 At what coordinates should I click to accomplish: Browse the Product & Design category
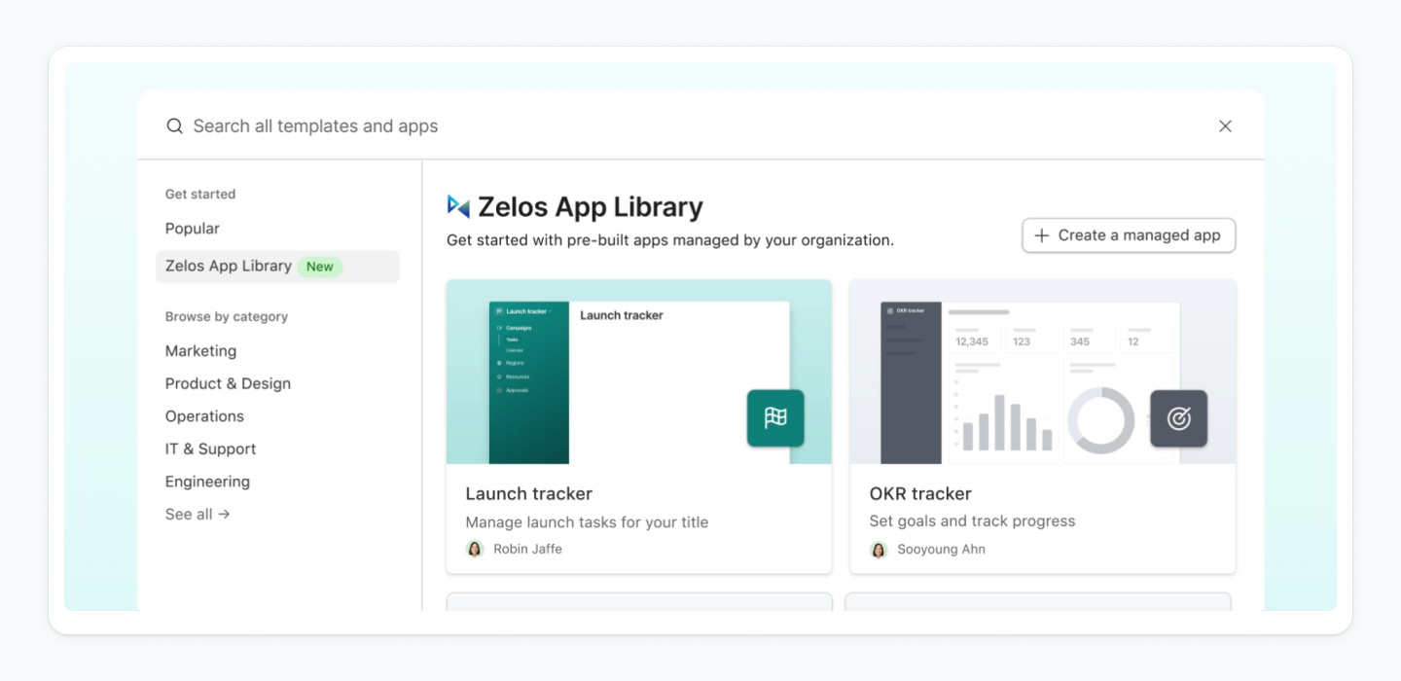228,383
